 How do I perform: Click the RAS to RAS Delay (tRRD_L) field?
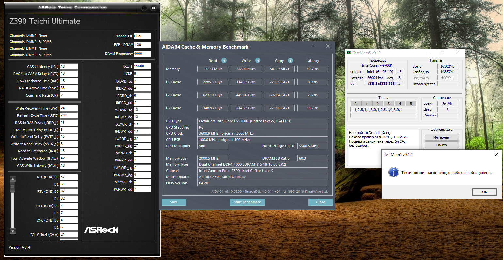coord(69,123)
